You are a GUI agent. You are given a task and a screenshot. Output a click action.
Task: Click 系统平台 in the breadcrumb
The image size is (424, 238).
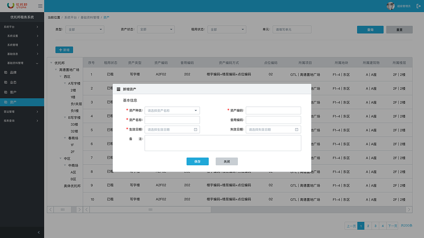pos(70,17)
